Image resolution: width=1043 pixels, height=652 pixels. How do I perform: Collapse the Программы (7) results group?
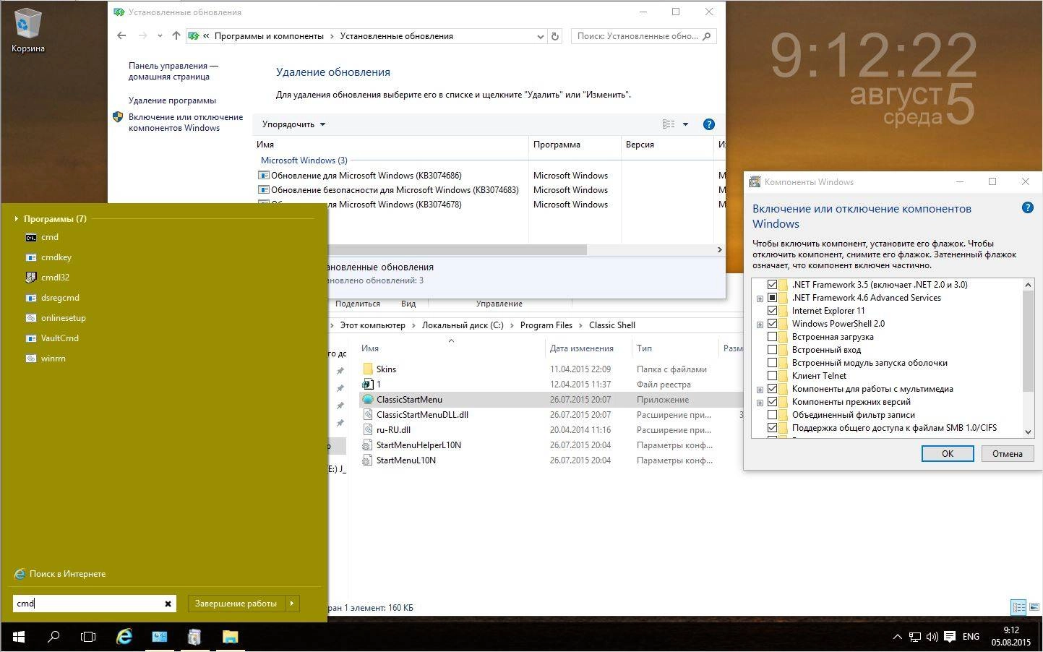(x=17, y=218)
